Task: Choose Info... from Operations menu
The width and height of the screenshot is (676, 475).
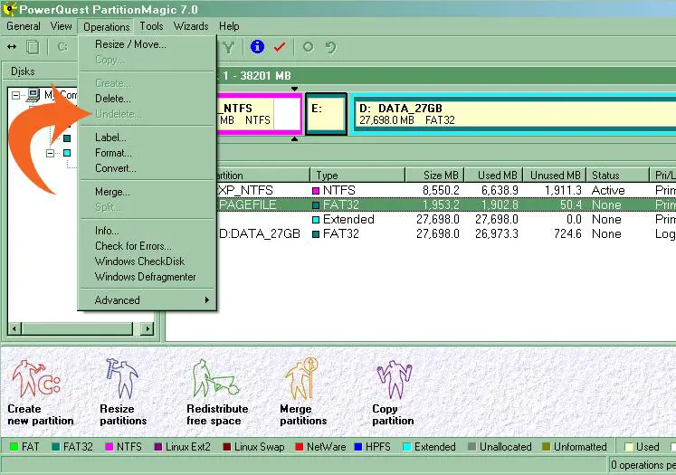Action: pyautogui.click(x=147, y=231)
